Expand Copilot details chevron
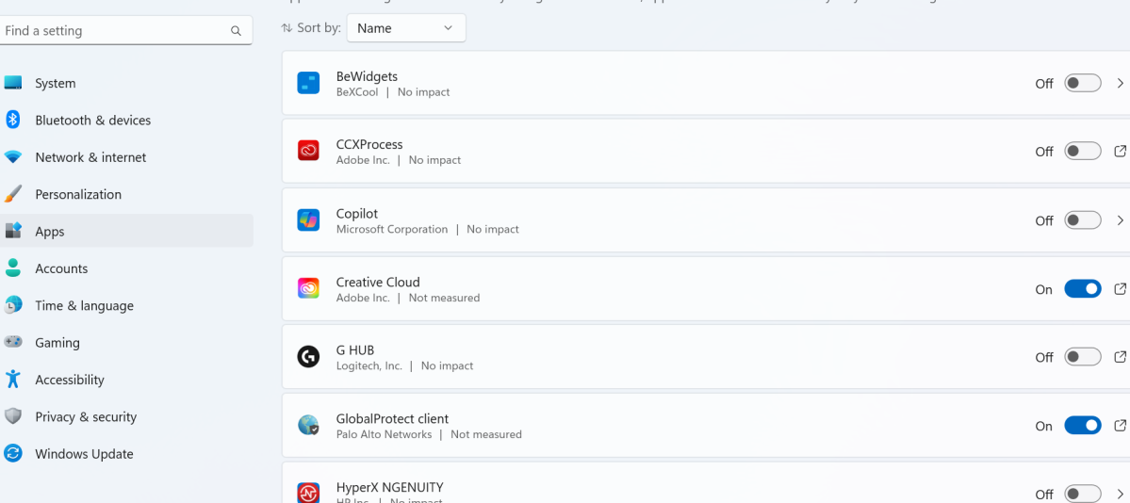This screenshot has height=503, width=1130. coord(1120,219)
